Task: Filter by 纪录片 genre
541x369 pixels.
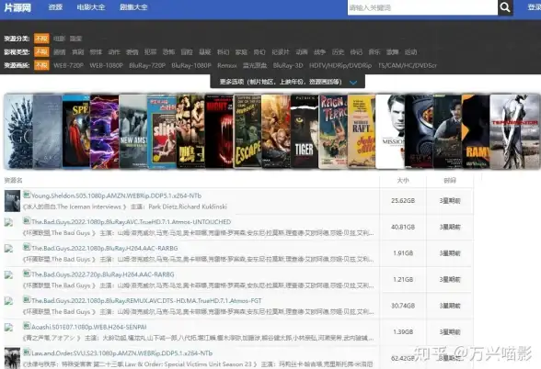Action: (x=281, y=52)
